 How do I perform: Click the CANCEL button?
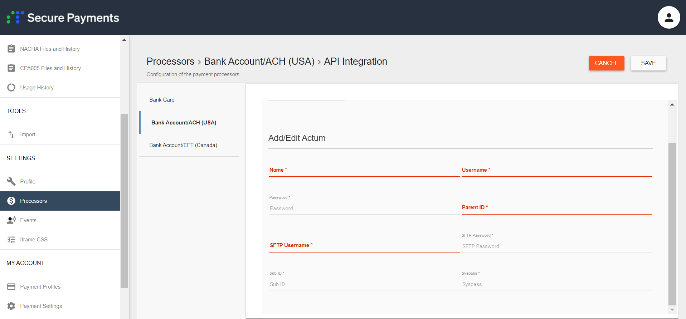click(x=606, y=63)
